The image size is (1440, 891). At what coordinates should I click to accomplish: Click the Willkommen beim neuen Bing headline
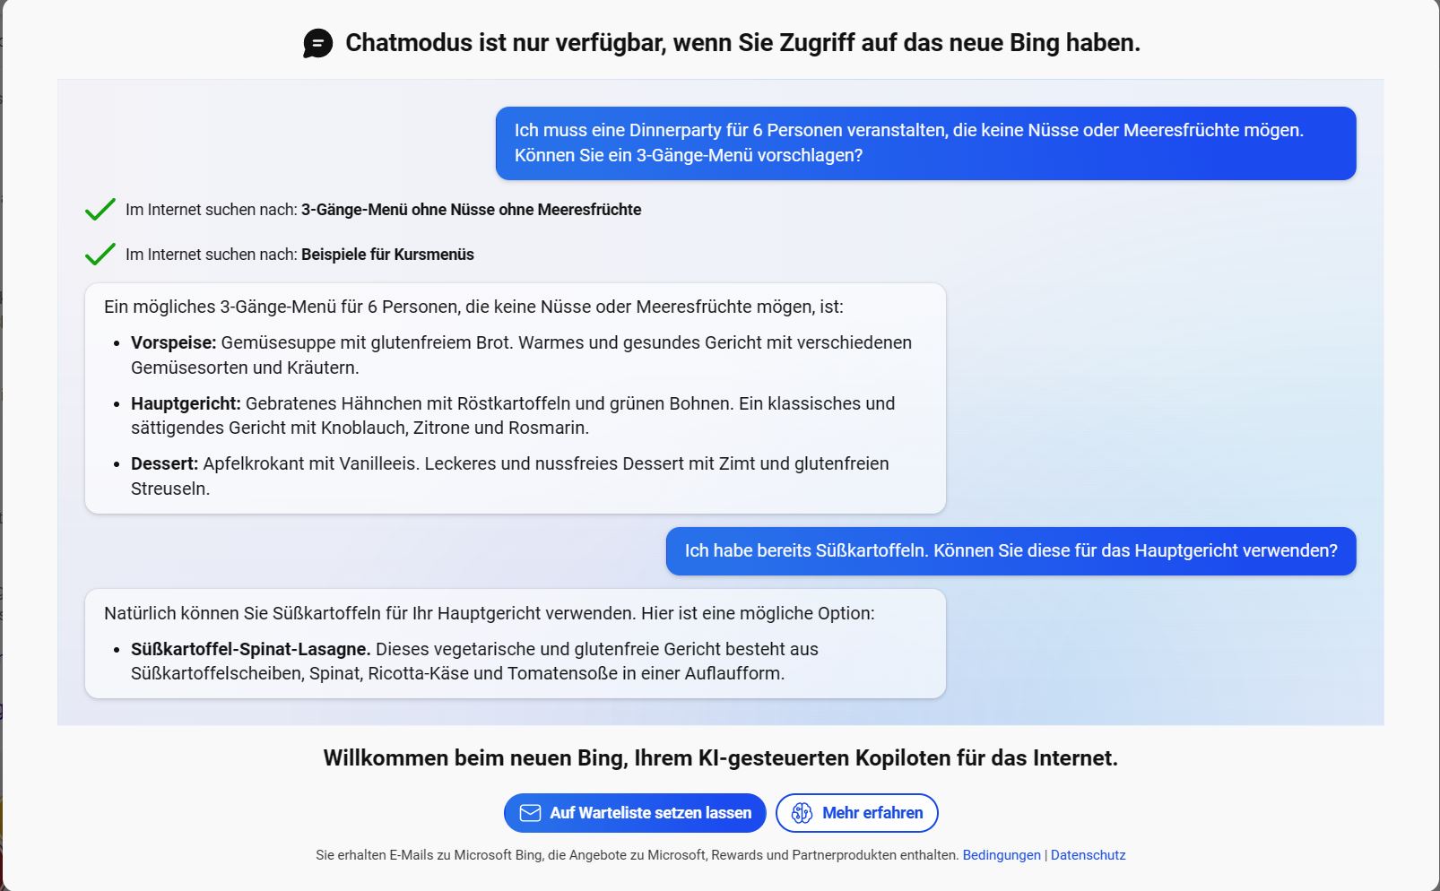click(720, 758)
